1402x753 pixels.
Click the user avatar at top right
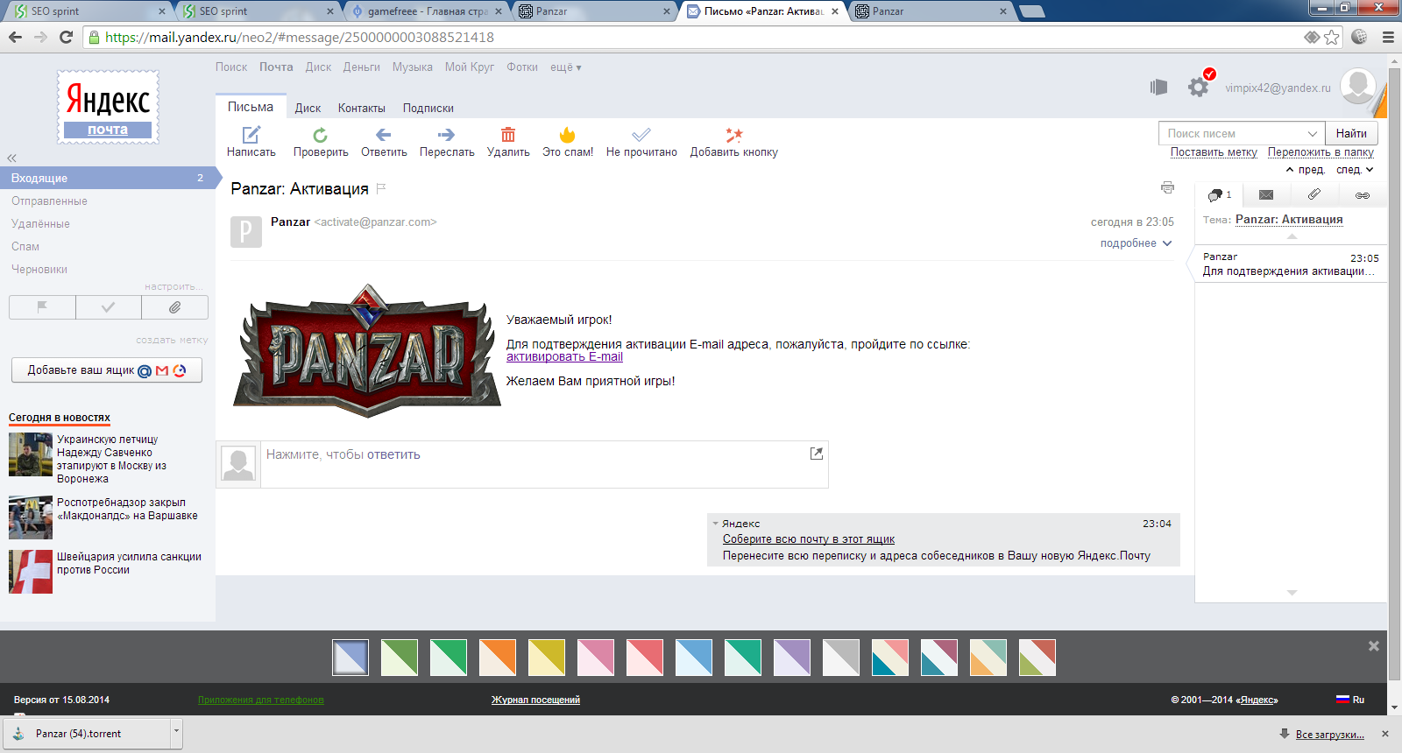[1358, 86]
